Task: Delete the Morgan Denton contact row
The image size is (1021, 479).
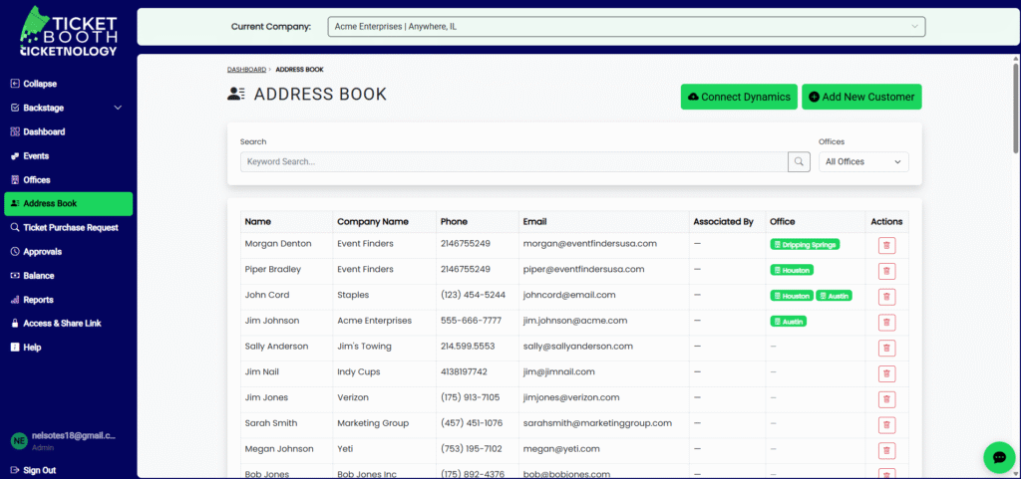Action: (x=886, y=246)
